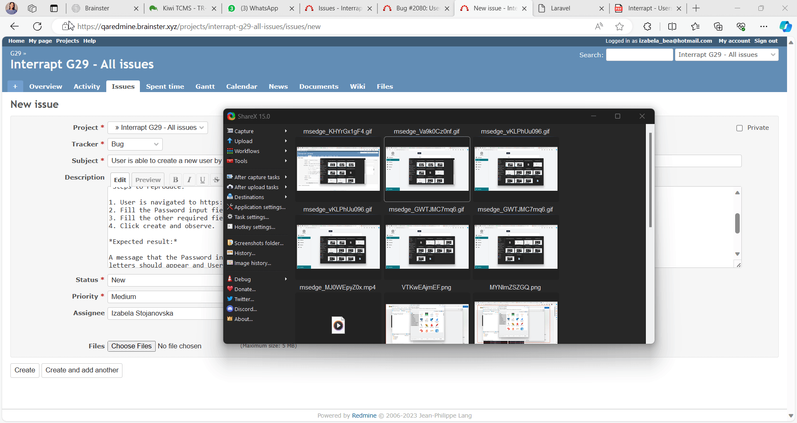Viewport: 797px width, 423px height.
Task: Refresh the browser page
Action: pyautogui.click(x=37, y=27)
